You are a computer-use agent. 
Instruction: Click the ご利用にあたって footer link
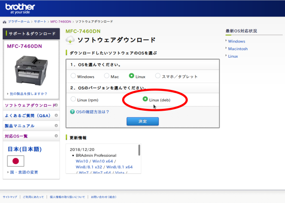pyautogui.click(x=33, y=197)
